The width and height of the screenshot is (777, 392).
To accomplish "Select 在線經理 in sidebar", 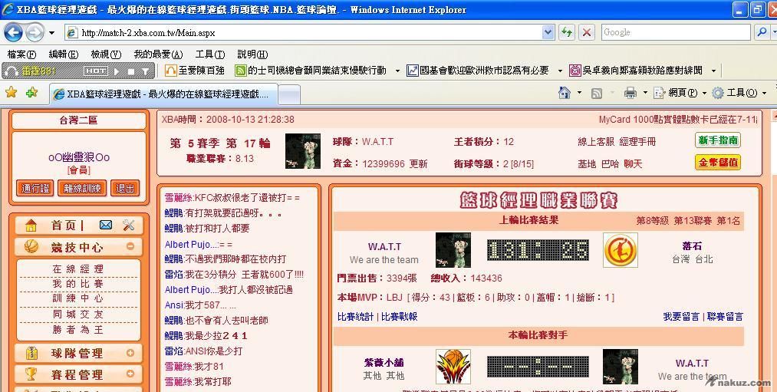I will [78, 269].
